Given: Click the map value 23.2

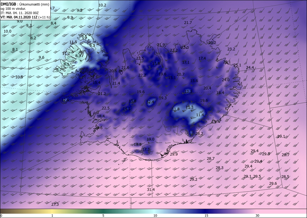Looking at the screenshot, I should point(231,49).
